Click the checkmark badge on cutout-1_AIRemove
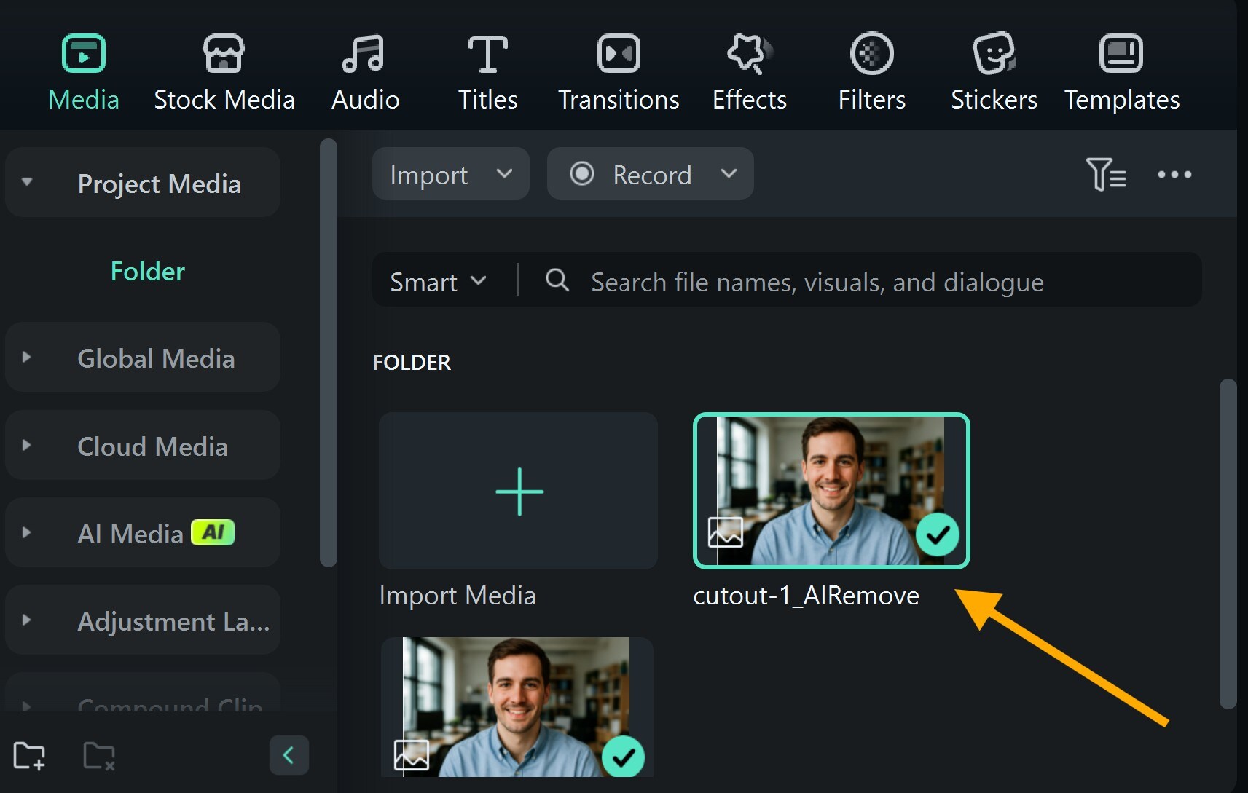 coord(937,534)
